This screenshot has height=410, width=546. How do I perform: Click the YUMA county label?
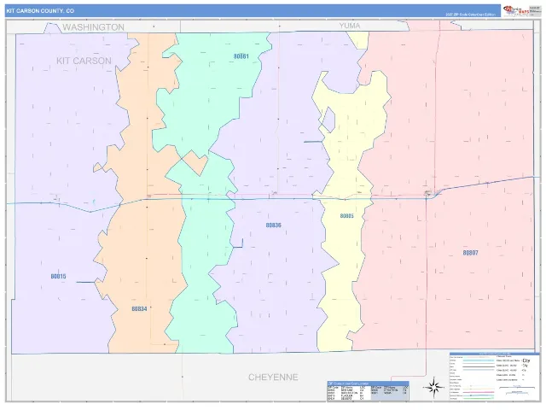point(350,26)
